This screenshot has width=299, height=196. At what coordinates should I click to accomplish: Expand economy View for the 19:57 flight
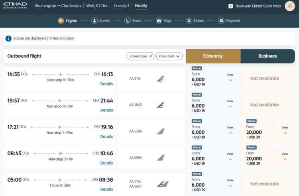[x=230, y=104]
